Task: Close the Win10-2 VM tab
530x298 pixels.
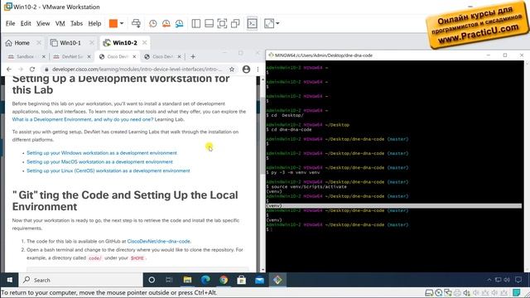Action: point(145,42)
